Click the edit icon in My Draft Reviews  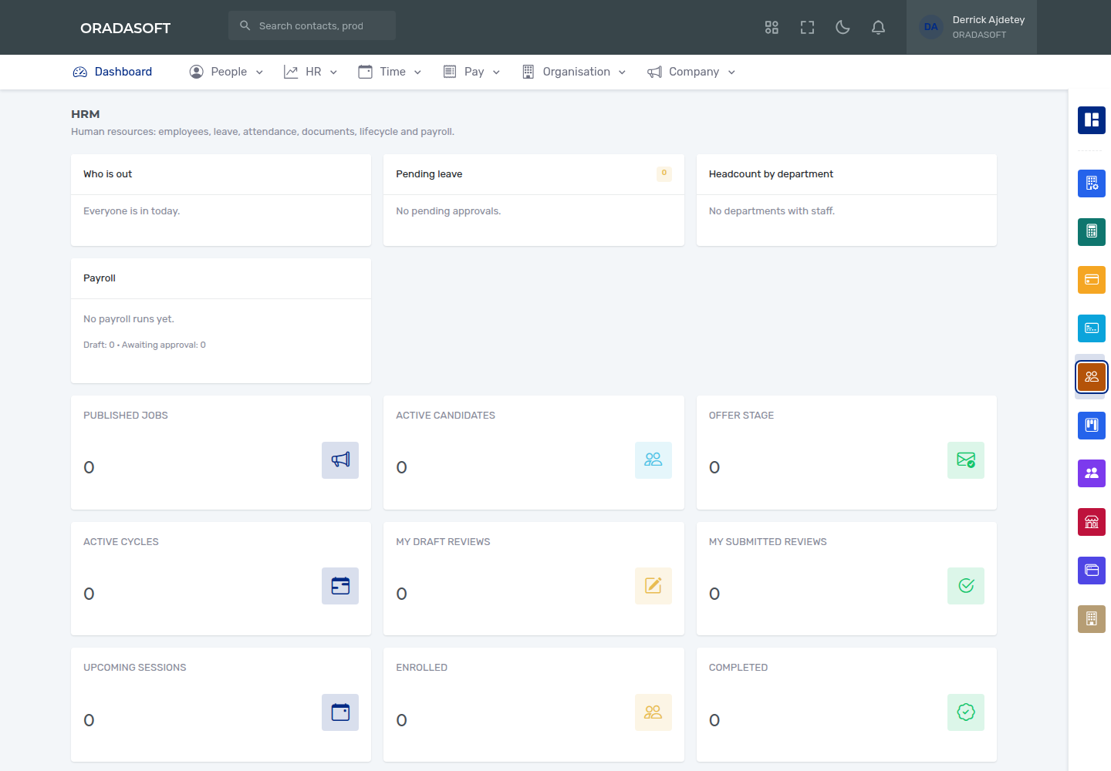[653, 586]
